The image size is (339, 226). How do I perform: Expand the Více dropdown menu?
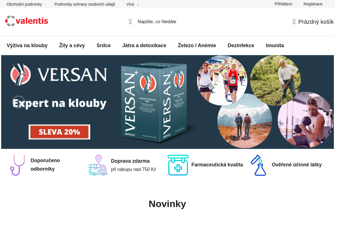[132, 4]
